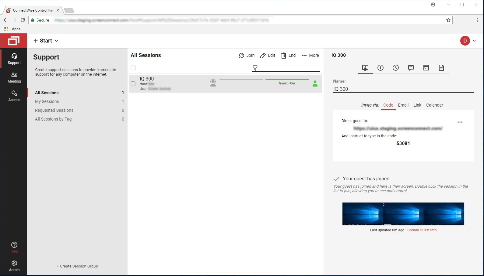484x276 pixels.
Task: Open the Meeting section in sidebar
Action: coord(14,77)
